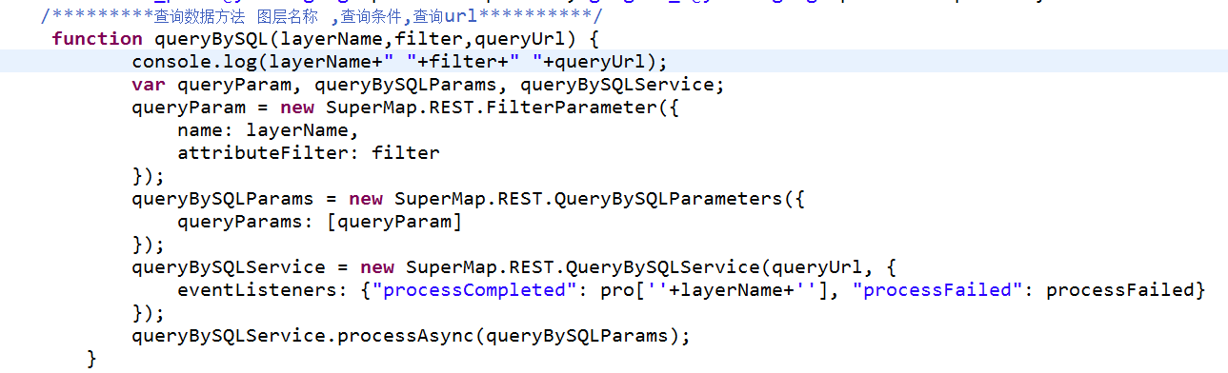Click SuperMap.REST.FilterParameter constructor text
The image size is (1228, 373).
coord(491,108)
